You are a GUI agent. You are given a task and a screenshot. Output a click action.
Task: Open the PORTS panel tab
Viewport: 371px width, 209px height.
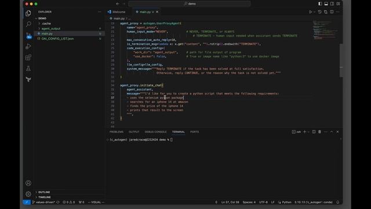click(195, 132)
